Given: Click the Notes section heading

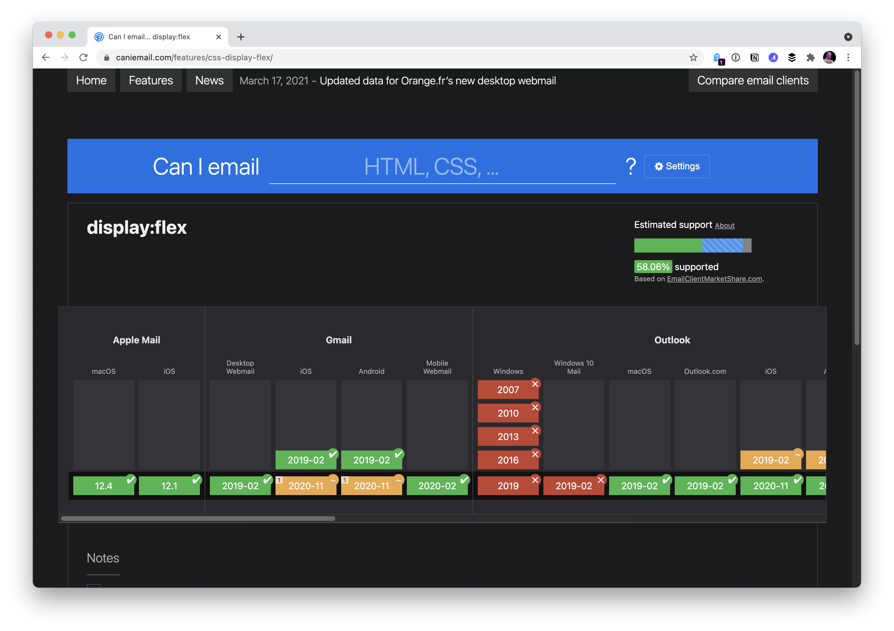Looking at the screenshot, I should [103, 558].
